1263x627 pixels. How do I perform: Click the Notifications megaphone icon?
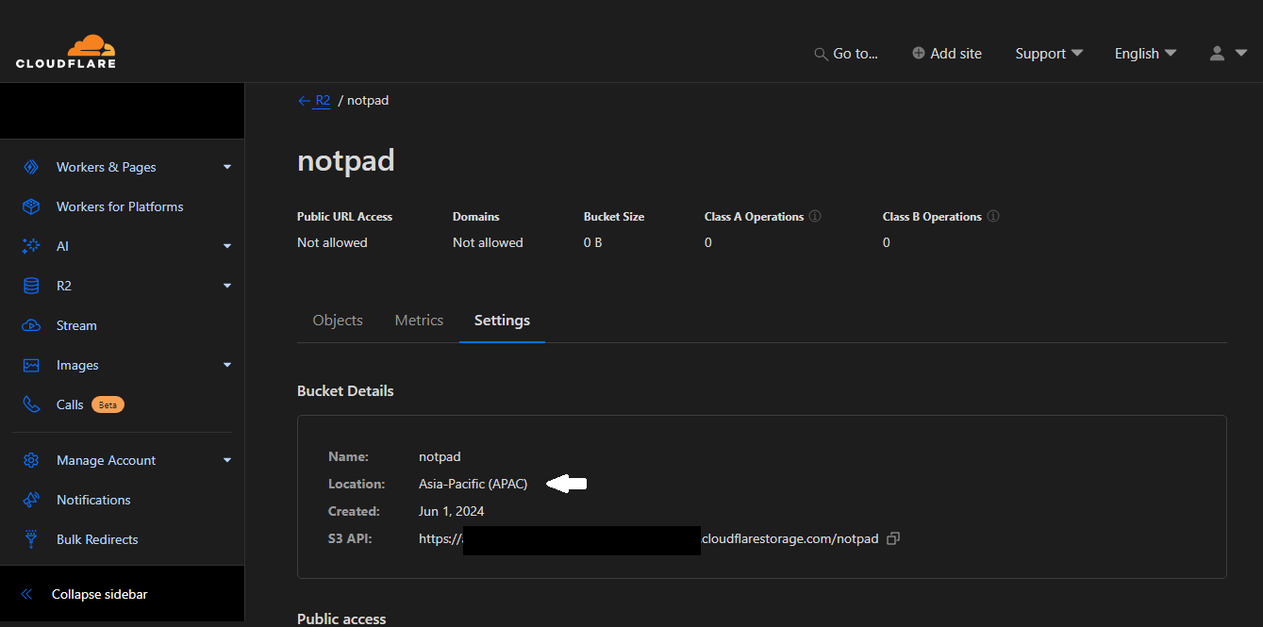click(x=31, y=500)
